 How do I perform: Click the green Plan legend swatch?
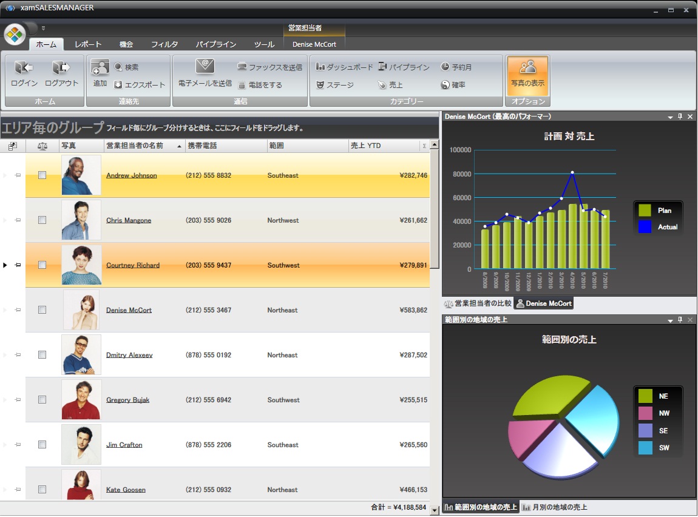point(645,211)
